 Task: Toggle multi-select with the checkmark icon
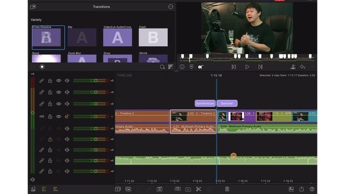[x=188, y=189]
